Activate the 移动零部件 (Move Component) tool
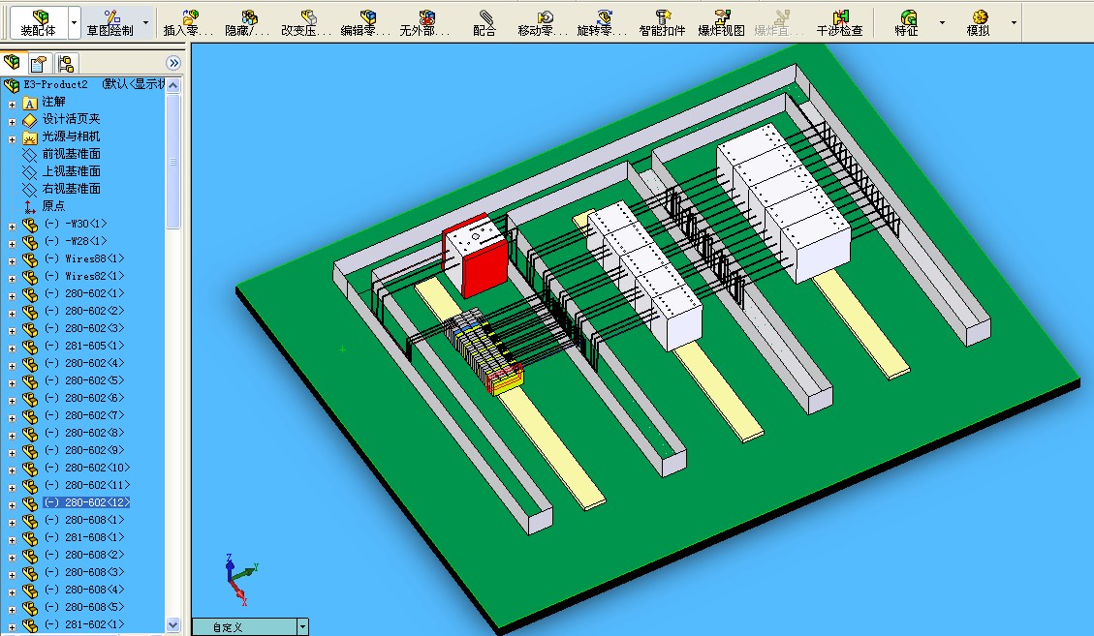 pyautogui.click(x=546, y=19)
